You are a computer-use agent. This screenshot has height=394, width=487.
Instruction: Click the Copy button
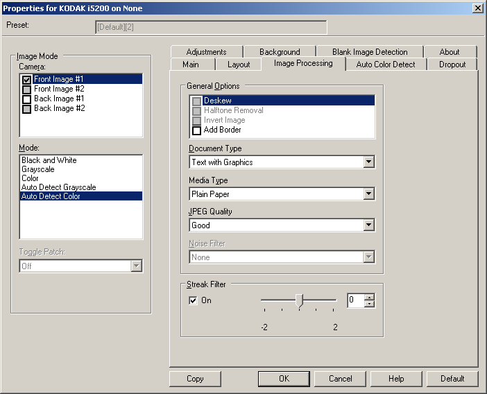[x=195, y=379]
